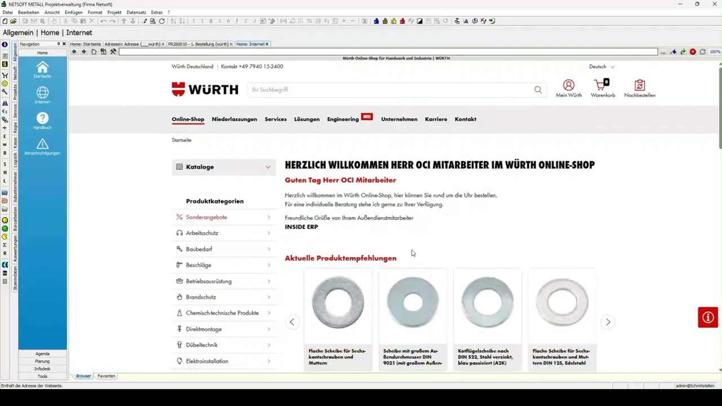The width and height of the screenshot is (722, 406).
Task: Click the browser tools hammer icon
Action: pyautogui.click(x=113, y=52)
